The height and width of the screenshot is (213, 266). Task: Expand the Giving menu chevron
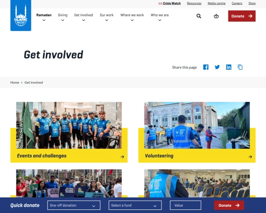[x=63, y=20]
